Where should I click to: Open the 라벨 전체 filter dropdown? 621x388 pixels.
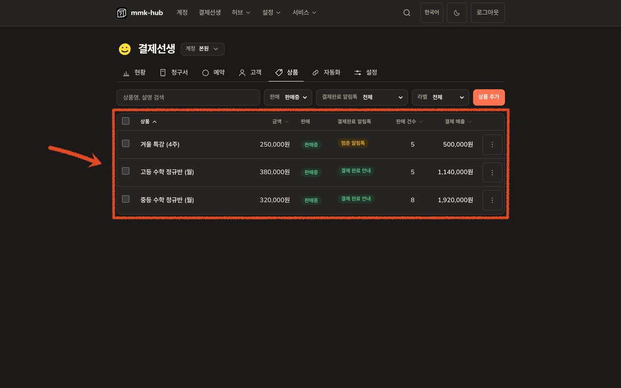coord(440,97)
